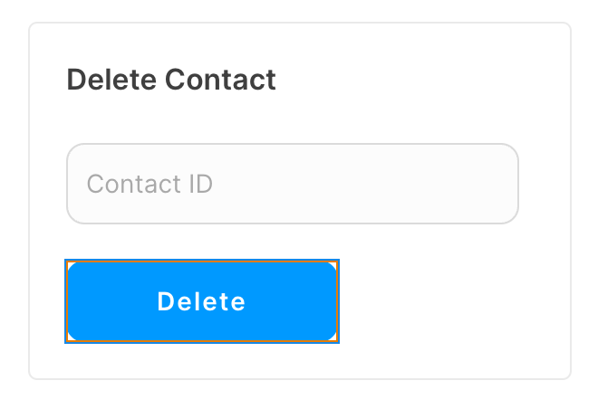The height and width of the screenshot is (409, 598).
Task: Click the blue Delete button
Action: pyautogui.click(x=202, y=301)
